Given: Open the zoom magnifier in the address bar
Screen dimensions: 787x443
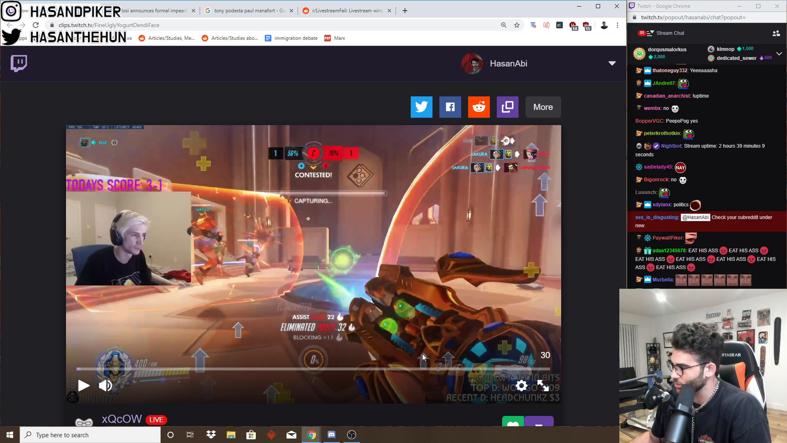Looking at the screenshot, I should point(504,25).
